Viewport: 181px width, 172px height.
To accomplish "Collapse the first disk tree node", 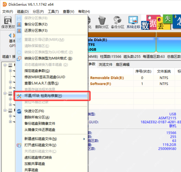I will click(5, 65).
